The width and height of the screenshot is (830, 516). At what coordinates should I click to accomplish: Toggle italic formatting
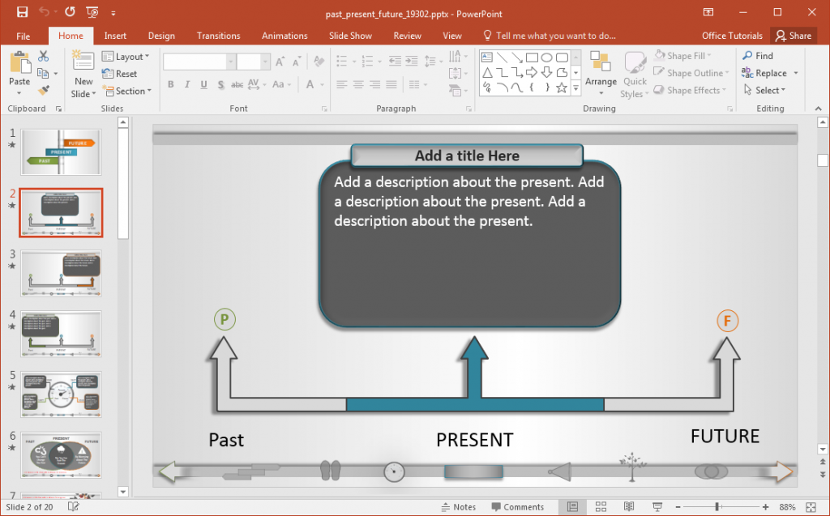(x=186, y=83)
